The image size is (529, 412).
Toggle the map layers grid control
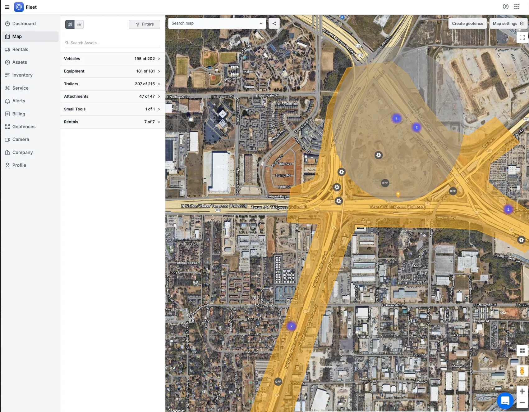522,350
